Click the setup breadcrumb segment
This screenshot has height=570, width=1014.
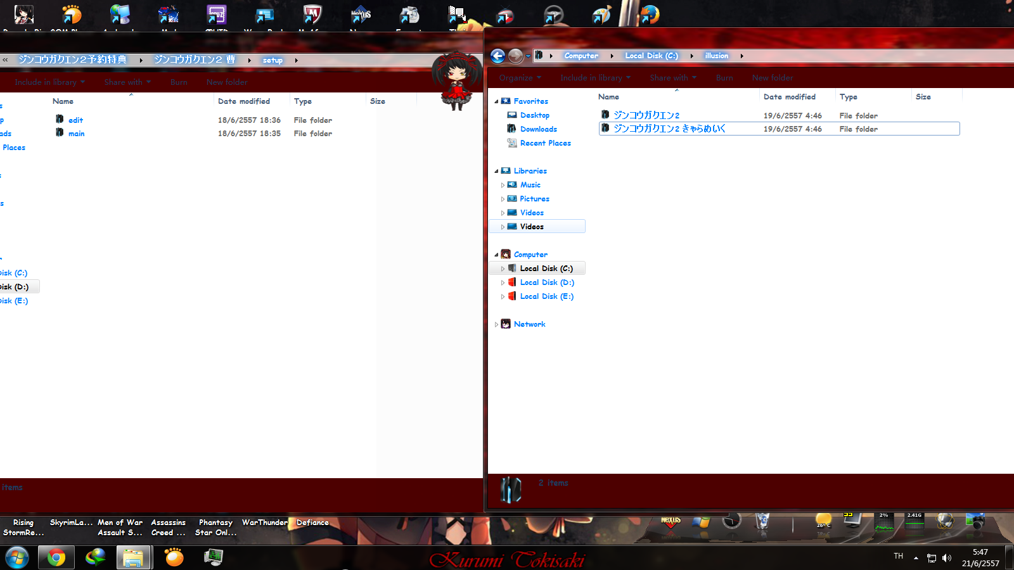point(273,60)
